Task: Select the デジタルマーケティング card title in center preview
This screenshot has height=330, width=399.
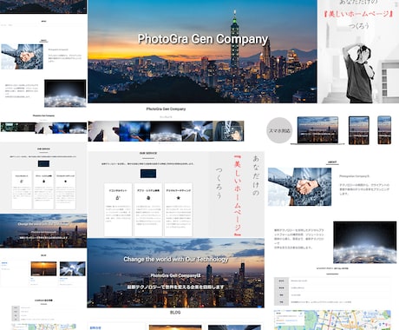Action: (x=179, y=191)
